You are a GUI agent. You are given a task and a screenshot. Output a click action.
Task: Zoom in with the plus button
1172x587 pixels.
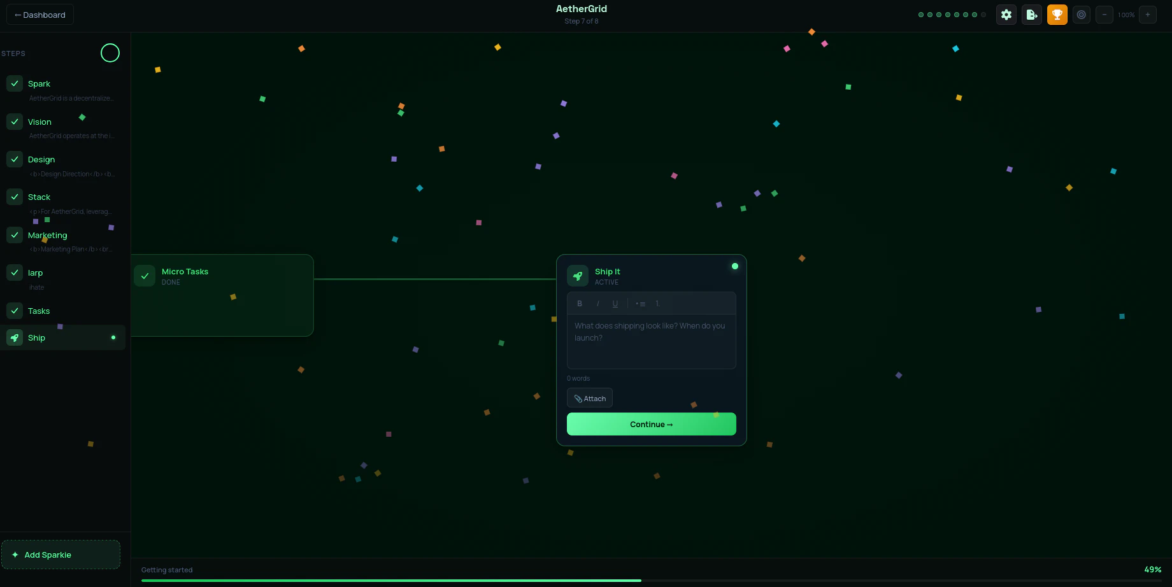click(1148, 15)
